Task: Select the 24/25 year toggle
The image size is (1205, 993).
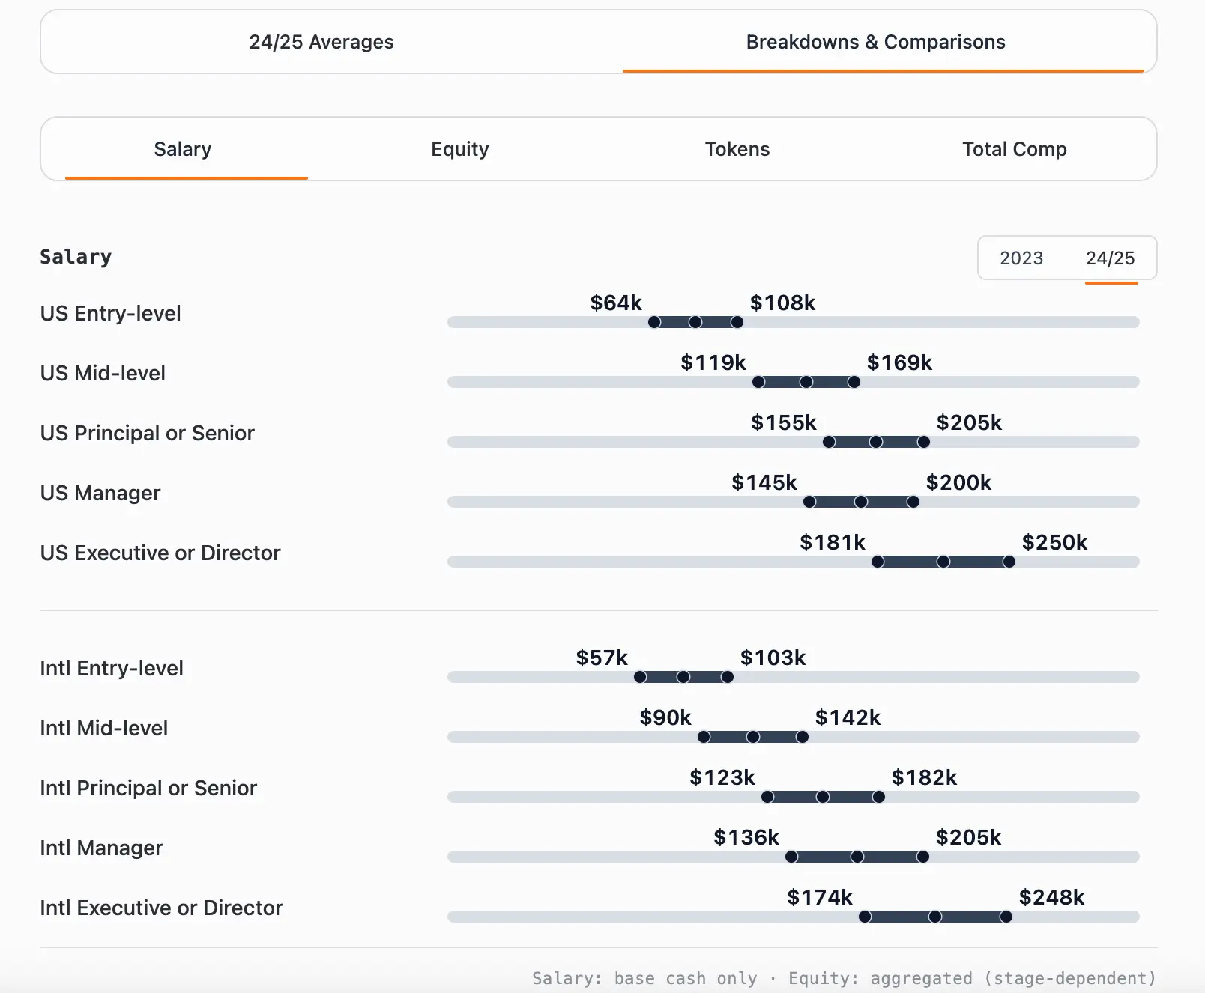Action: (1110, 258)
